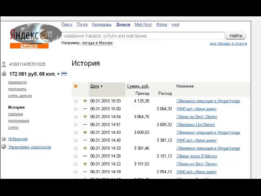This screenshot has width=261, height=196.
Task: Sort by Дата column header
Action: (95, 86)
